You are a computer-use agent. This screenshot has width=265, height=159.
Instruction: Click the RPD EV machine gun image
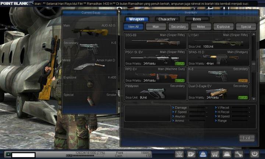tap(156, 76)
